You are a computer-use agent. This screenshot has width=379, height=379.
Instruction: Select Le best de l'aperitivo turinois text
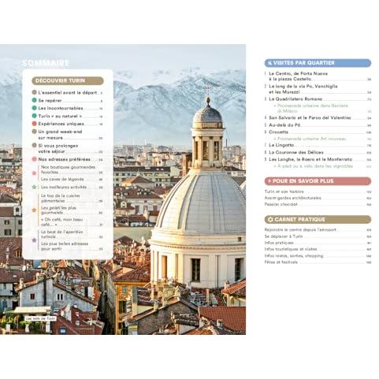point(62,234)
